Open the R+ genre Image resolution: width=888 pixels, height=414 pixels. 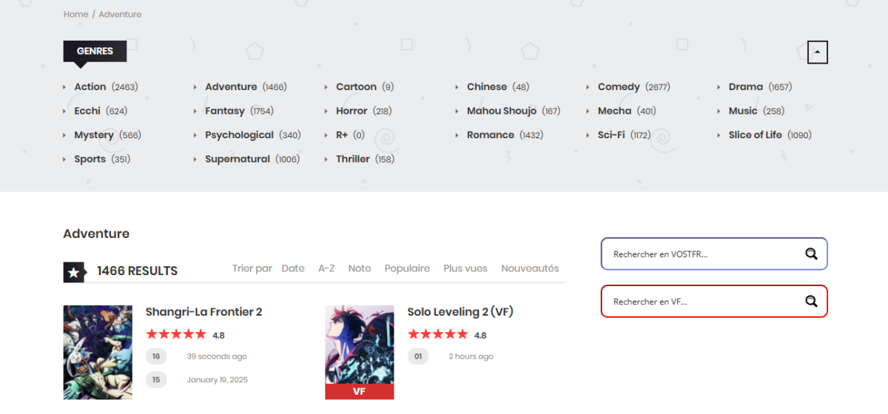coord(342,135)
